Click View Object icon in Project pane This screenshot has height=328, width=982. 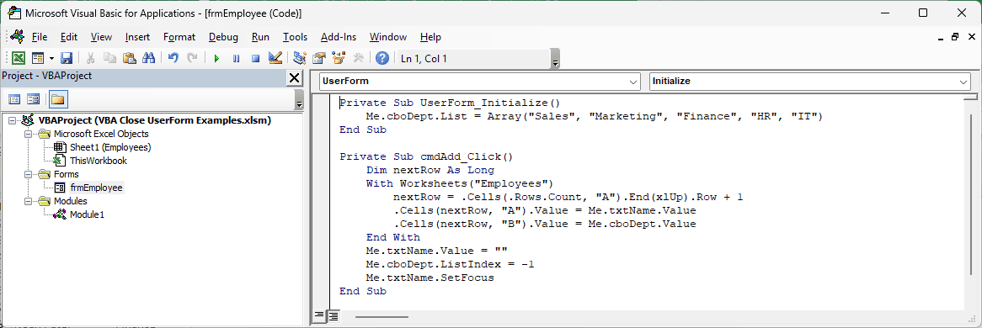[x=33, y=99]
